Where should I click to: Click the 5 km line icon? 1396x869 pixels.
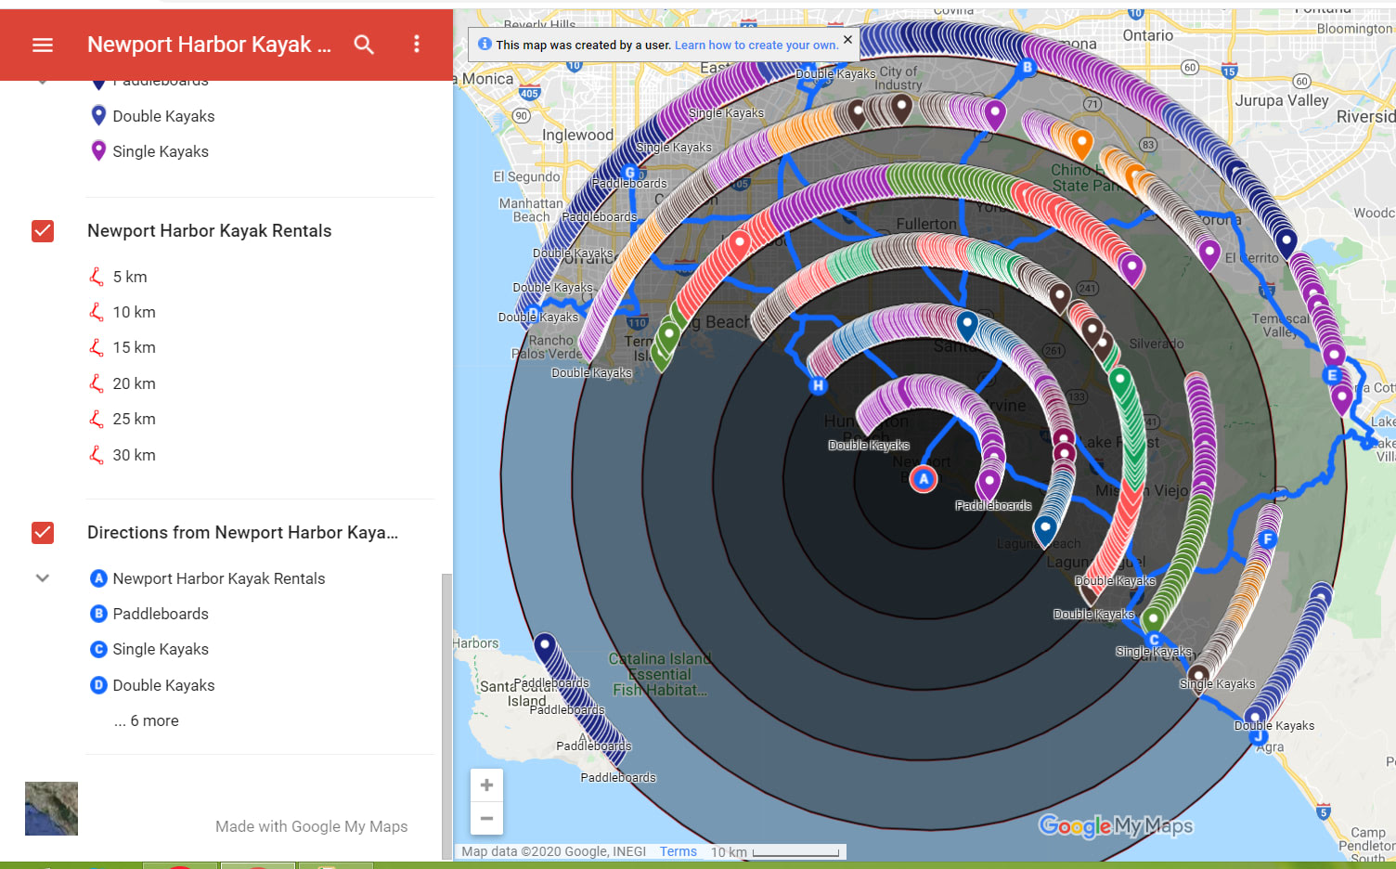click(97, 277)
